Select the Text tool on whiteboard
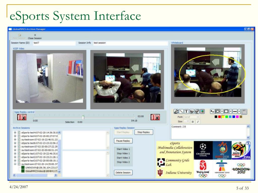 pos(186,112)
